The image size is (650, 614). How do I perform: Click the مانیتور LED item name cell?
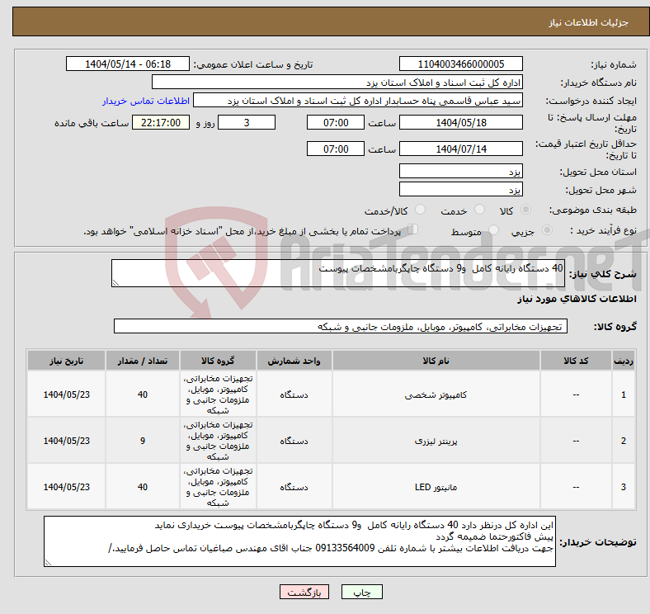tap(436, 487)
